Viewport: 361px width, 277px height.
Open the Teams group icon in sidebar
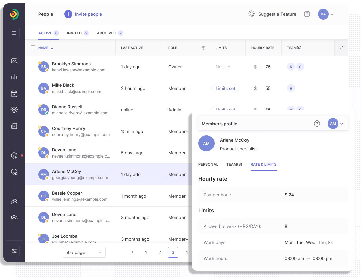(14, 217)
